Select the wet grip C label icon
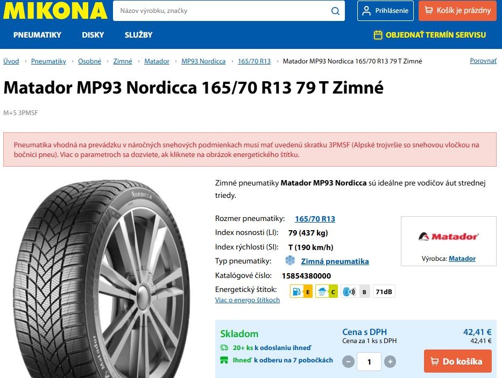 327,291
